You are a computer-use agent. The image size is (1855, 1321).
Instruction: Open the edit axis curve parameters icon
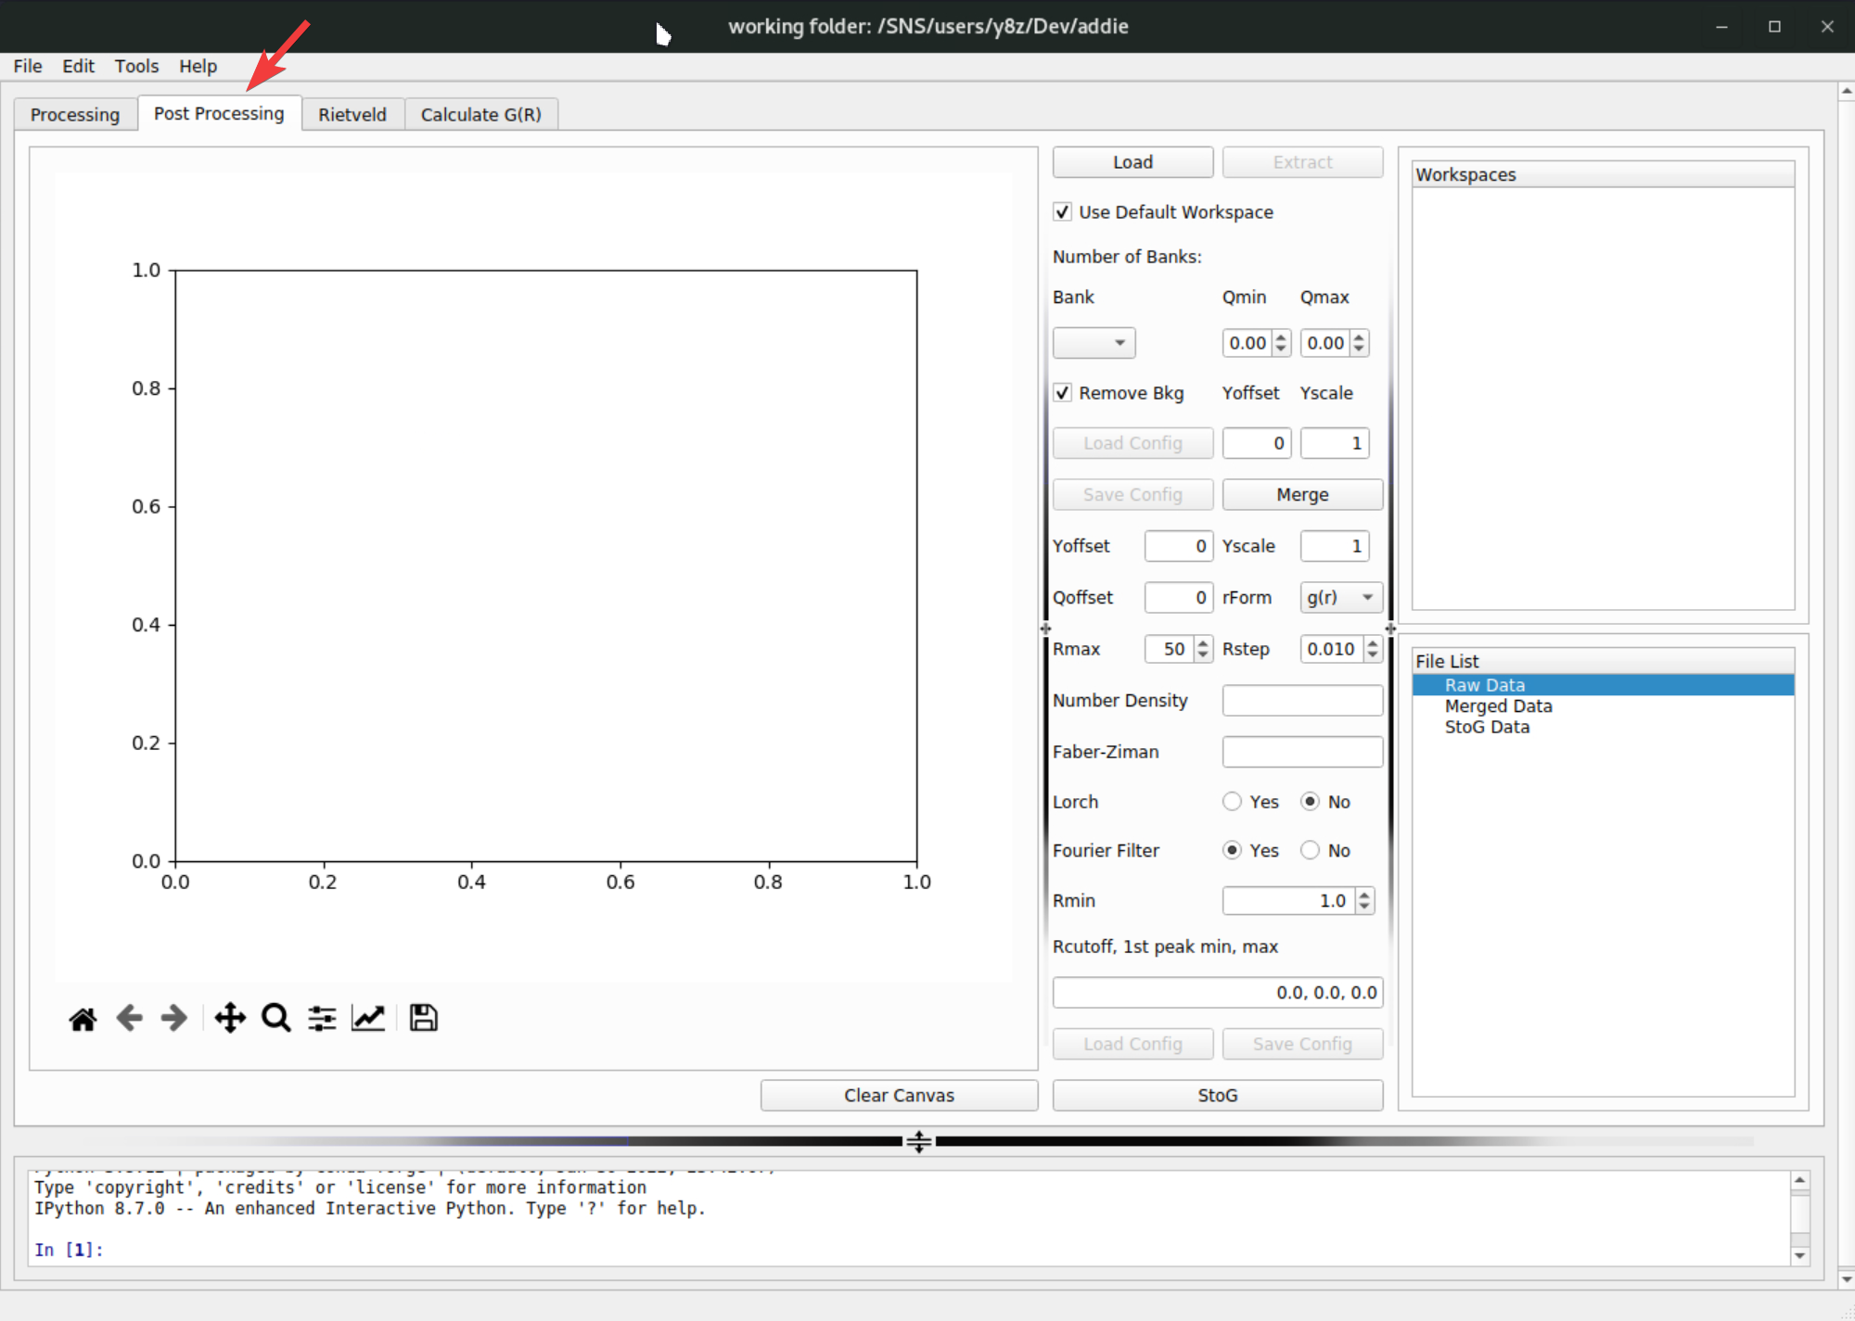368,1019
